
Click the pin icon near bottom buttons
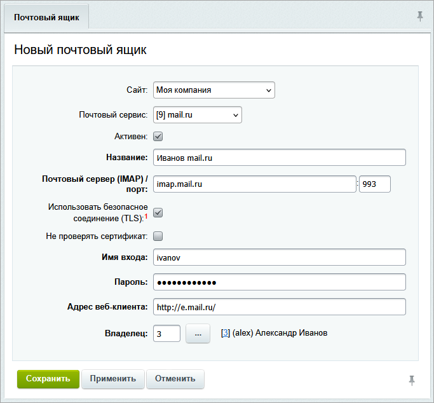pyautogui.click(x=412, y=380)
